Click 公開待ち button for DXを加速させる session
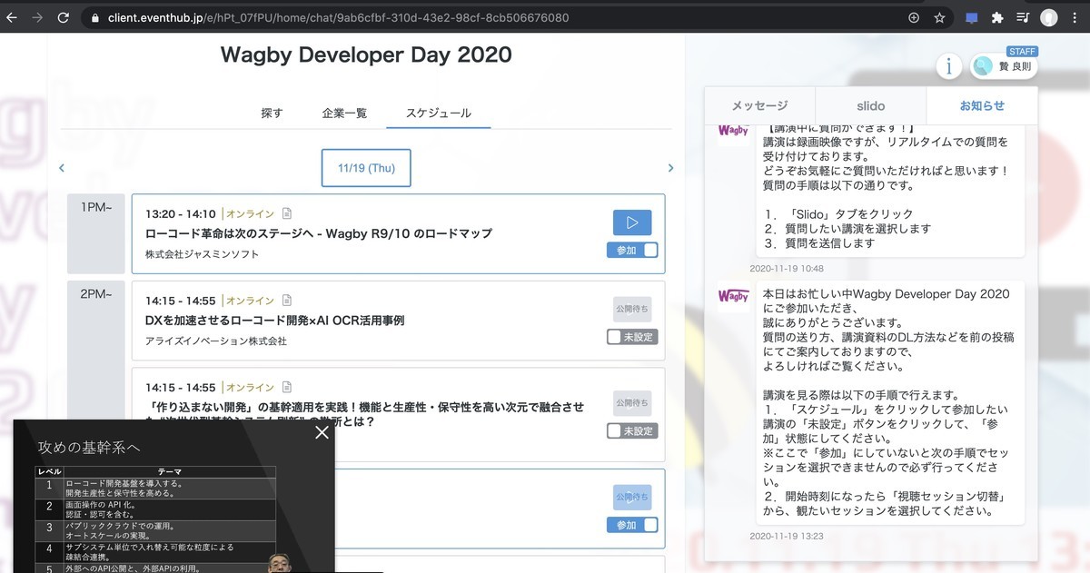Viewport: 1090px width, 573px height. click(x=632, y=309)
